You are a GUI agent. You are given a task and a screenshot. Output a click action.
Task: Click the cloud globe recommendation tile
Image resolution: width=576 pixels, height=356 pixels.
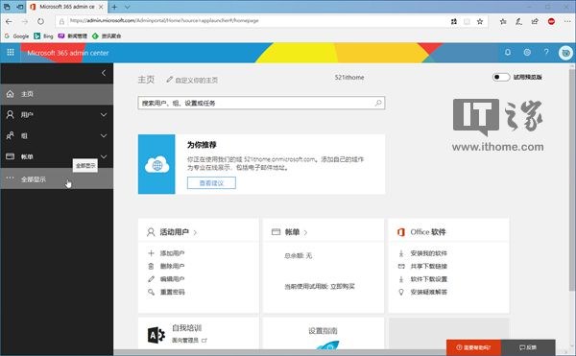tap(156, 164)
